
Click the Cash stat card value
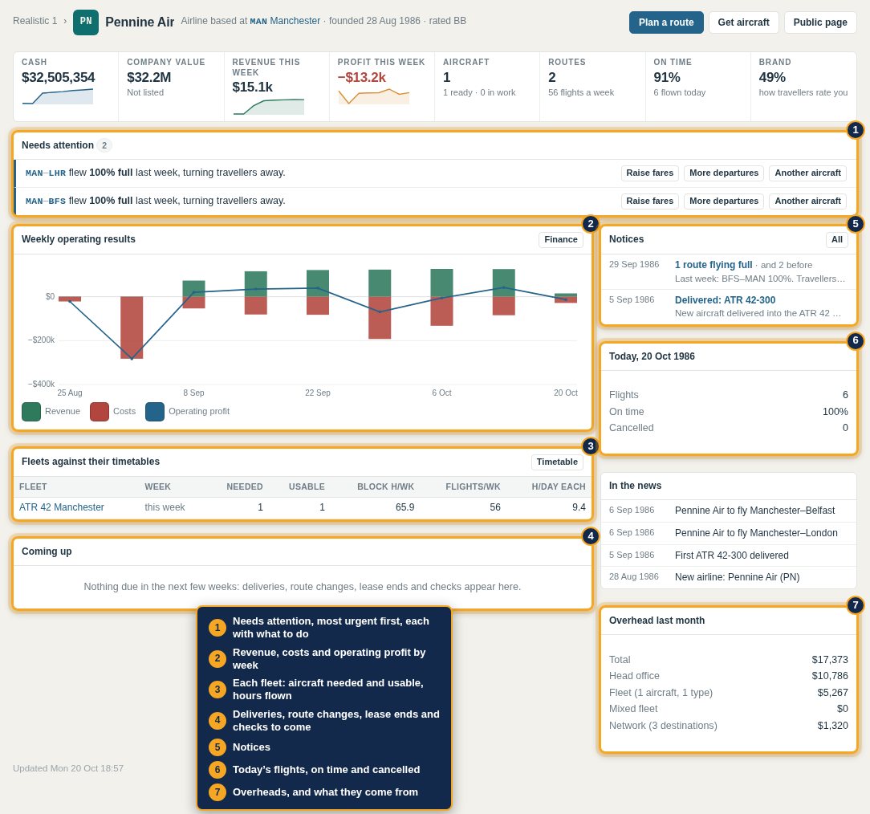59,78
